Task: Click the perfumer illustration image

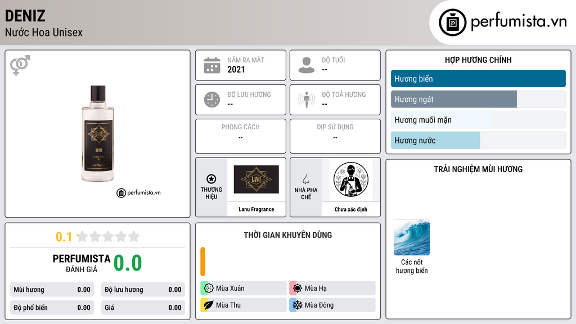Action: 351,179
